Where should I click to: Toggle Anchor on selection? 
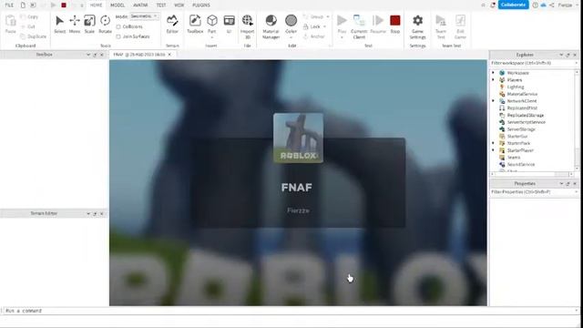click(x=314, y=36)
